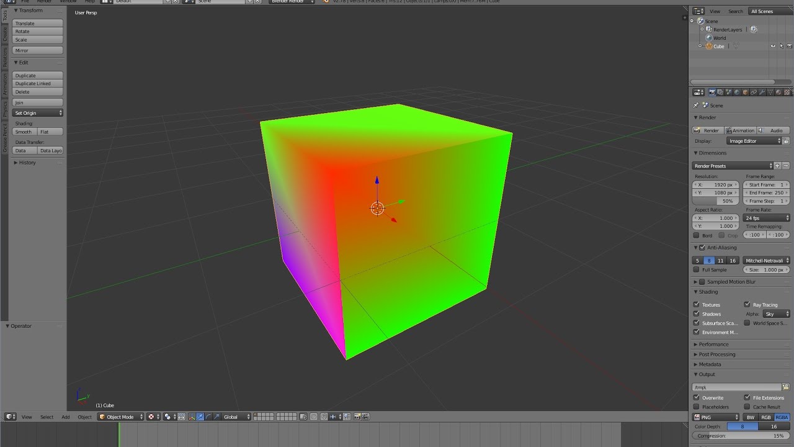This screenshot has height=447, width=794.
Task: Select the translate manipulator arrow icon
Action: coord(200,417)
